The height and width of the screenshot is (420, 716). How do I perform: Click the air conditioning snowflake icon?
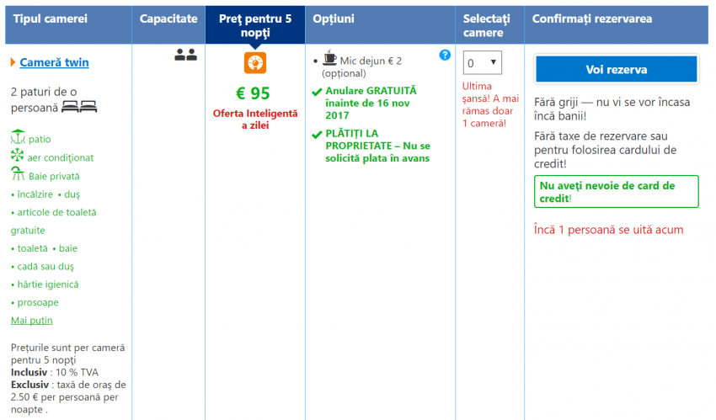18,157
